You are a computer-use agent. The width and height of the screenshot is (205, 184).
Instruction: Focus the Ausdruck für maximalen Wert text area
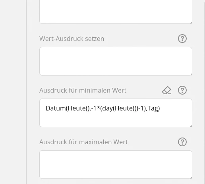tap(116, 165)
